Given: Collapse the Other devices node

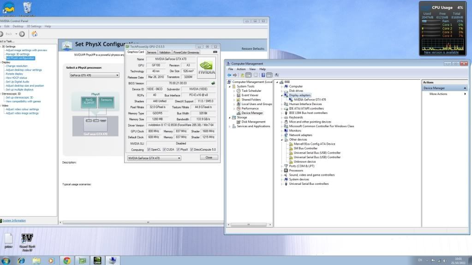Looking at the screenshot, I should [x=282, y=140].
